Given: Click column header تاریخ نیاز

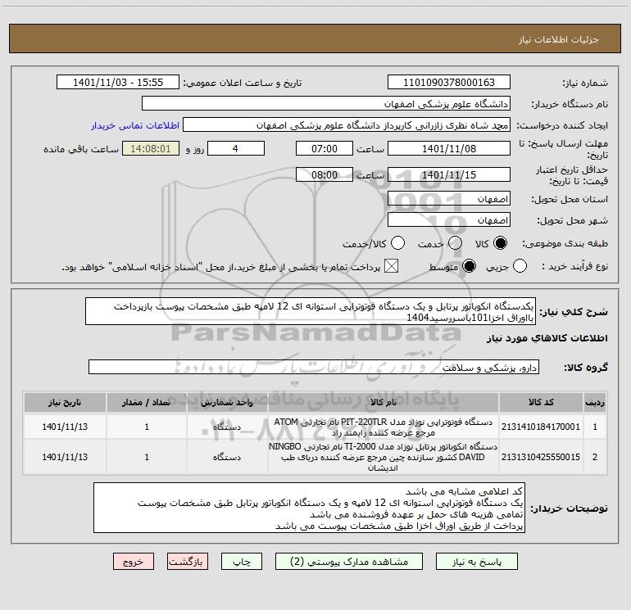Looking at the screenshot, I should click(x=65, y=403).
